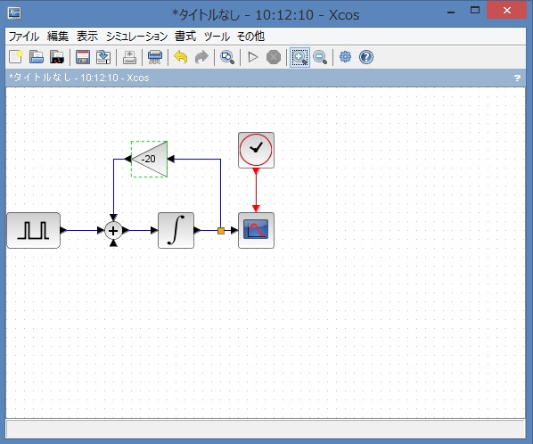Click the Stop simulation icon
533x444 pixels.
pyautogui.click(x=274, y=57)
